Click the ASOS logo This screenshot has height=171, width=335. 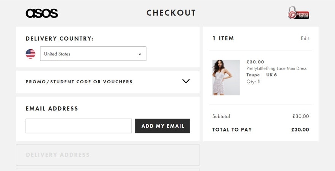point(41,13)
